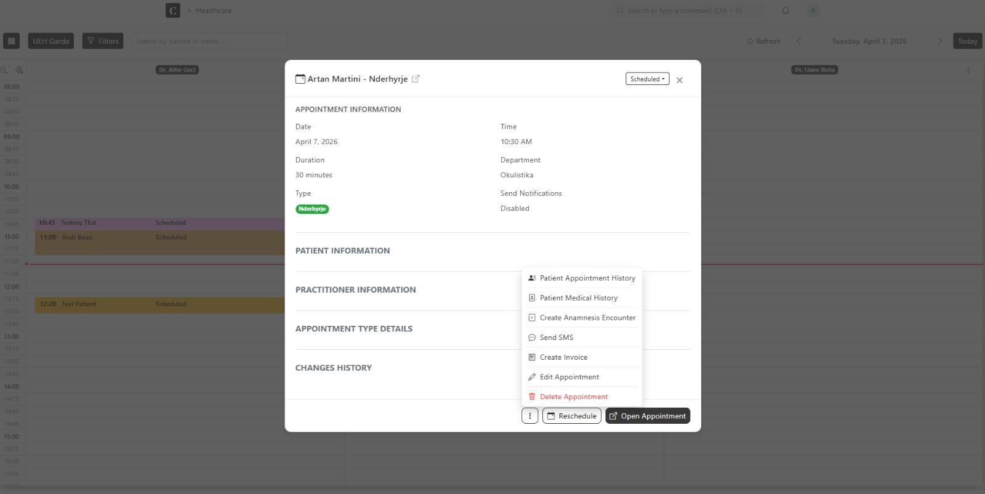Open the grid view icon button

11,41
